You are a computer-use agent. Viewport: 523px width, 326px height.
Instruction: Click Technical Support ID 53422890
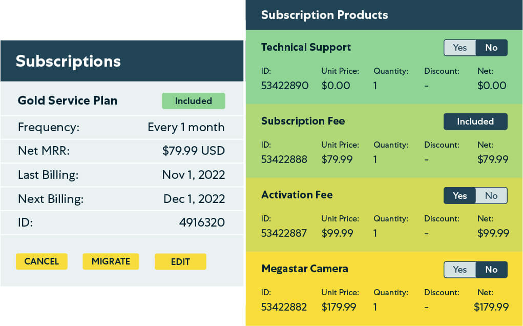(x=285, y=86)
